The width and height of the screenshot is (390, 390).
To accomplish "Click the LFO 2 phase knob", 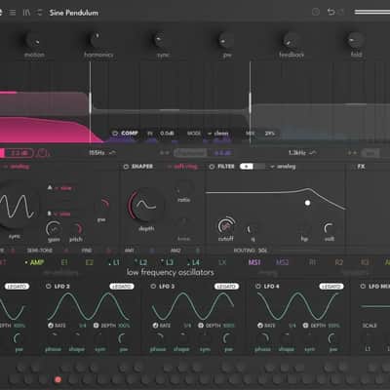I will click(x=54, y=338).
